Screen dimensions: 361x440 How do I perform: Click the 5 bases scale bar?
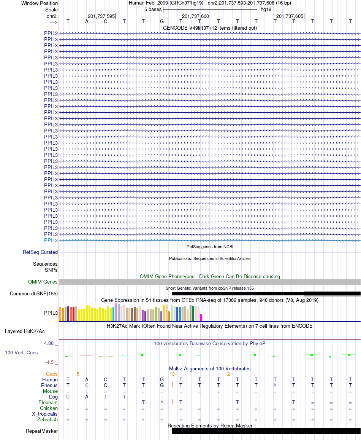tap(210, 10)
